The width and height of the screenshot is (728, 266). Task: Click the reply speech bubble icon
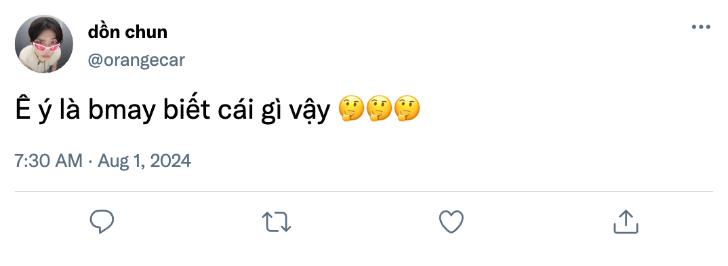(x=102, y=221)
